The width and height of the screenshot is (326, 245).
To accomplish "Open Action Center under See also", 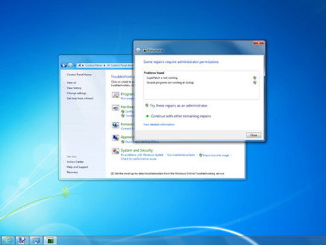I will tap(75, 161).
